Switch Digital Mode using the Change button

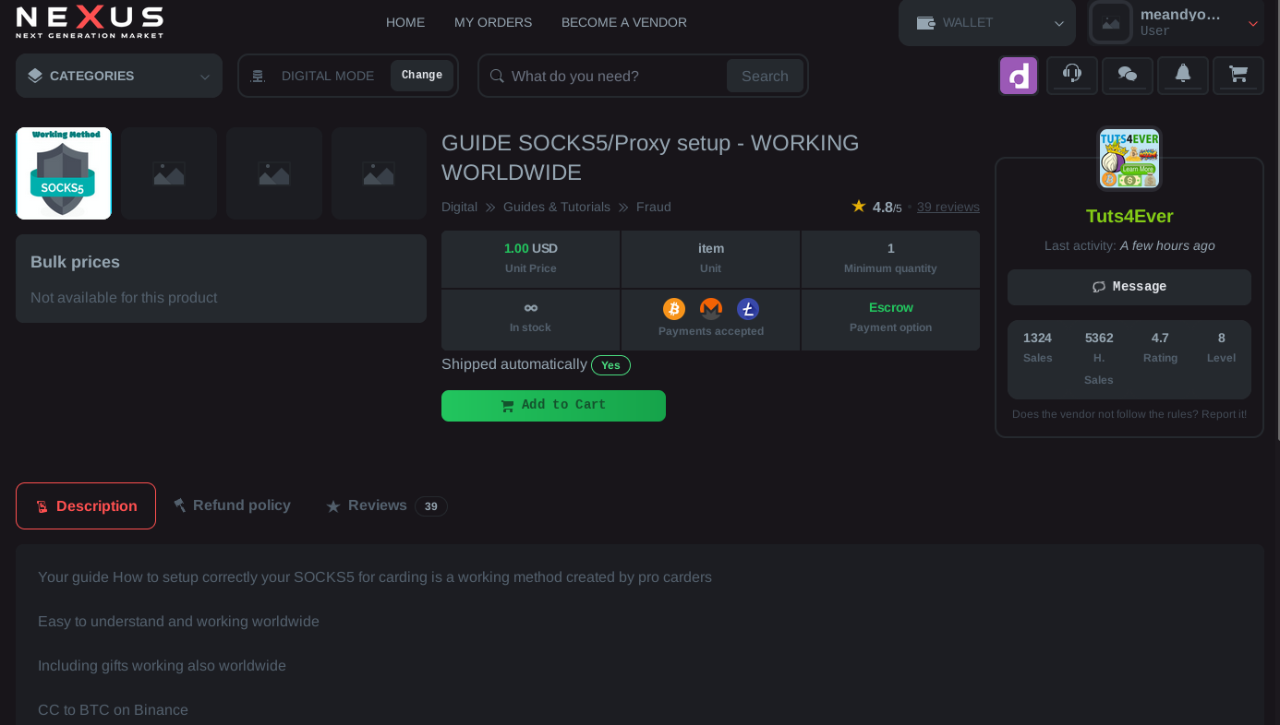click(422, 76)
